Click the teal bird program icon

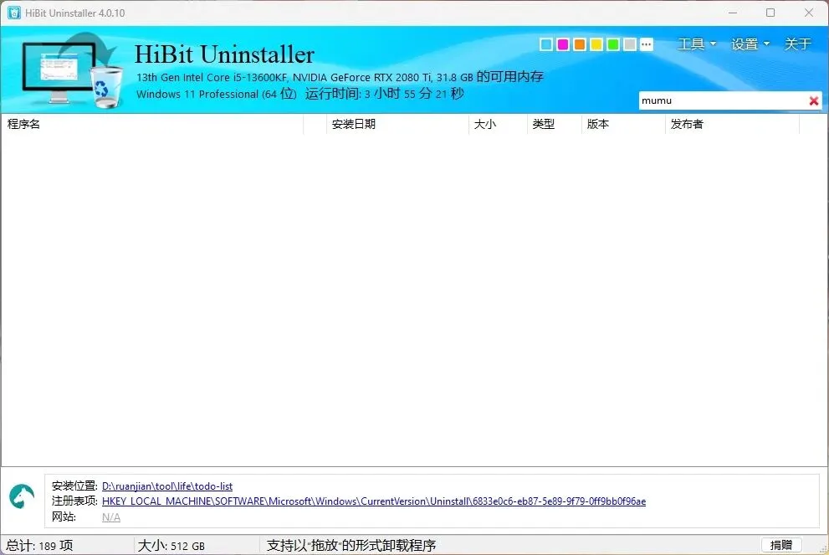click(22, 496)
